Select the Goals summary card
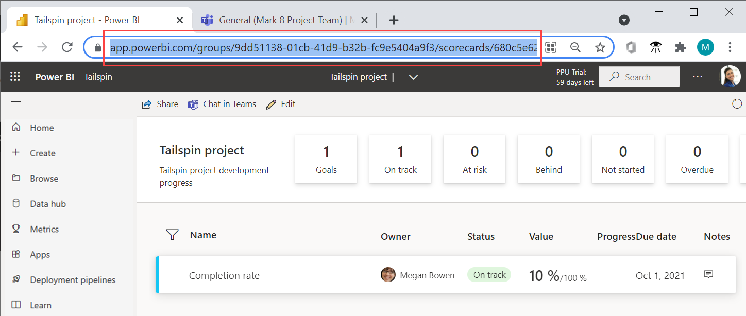 click(x=326, y=159)
